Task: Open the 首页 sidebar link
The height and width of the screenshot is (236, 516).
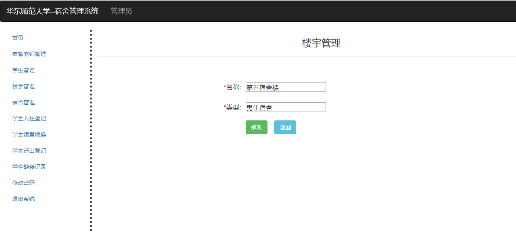Action: tap(18, 38)
